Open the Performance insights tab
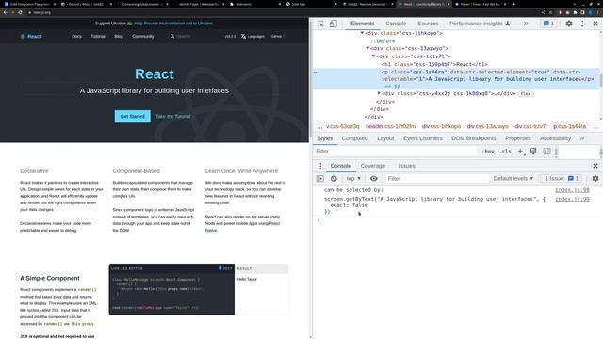The image size is (603, 339). point(480,24)
